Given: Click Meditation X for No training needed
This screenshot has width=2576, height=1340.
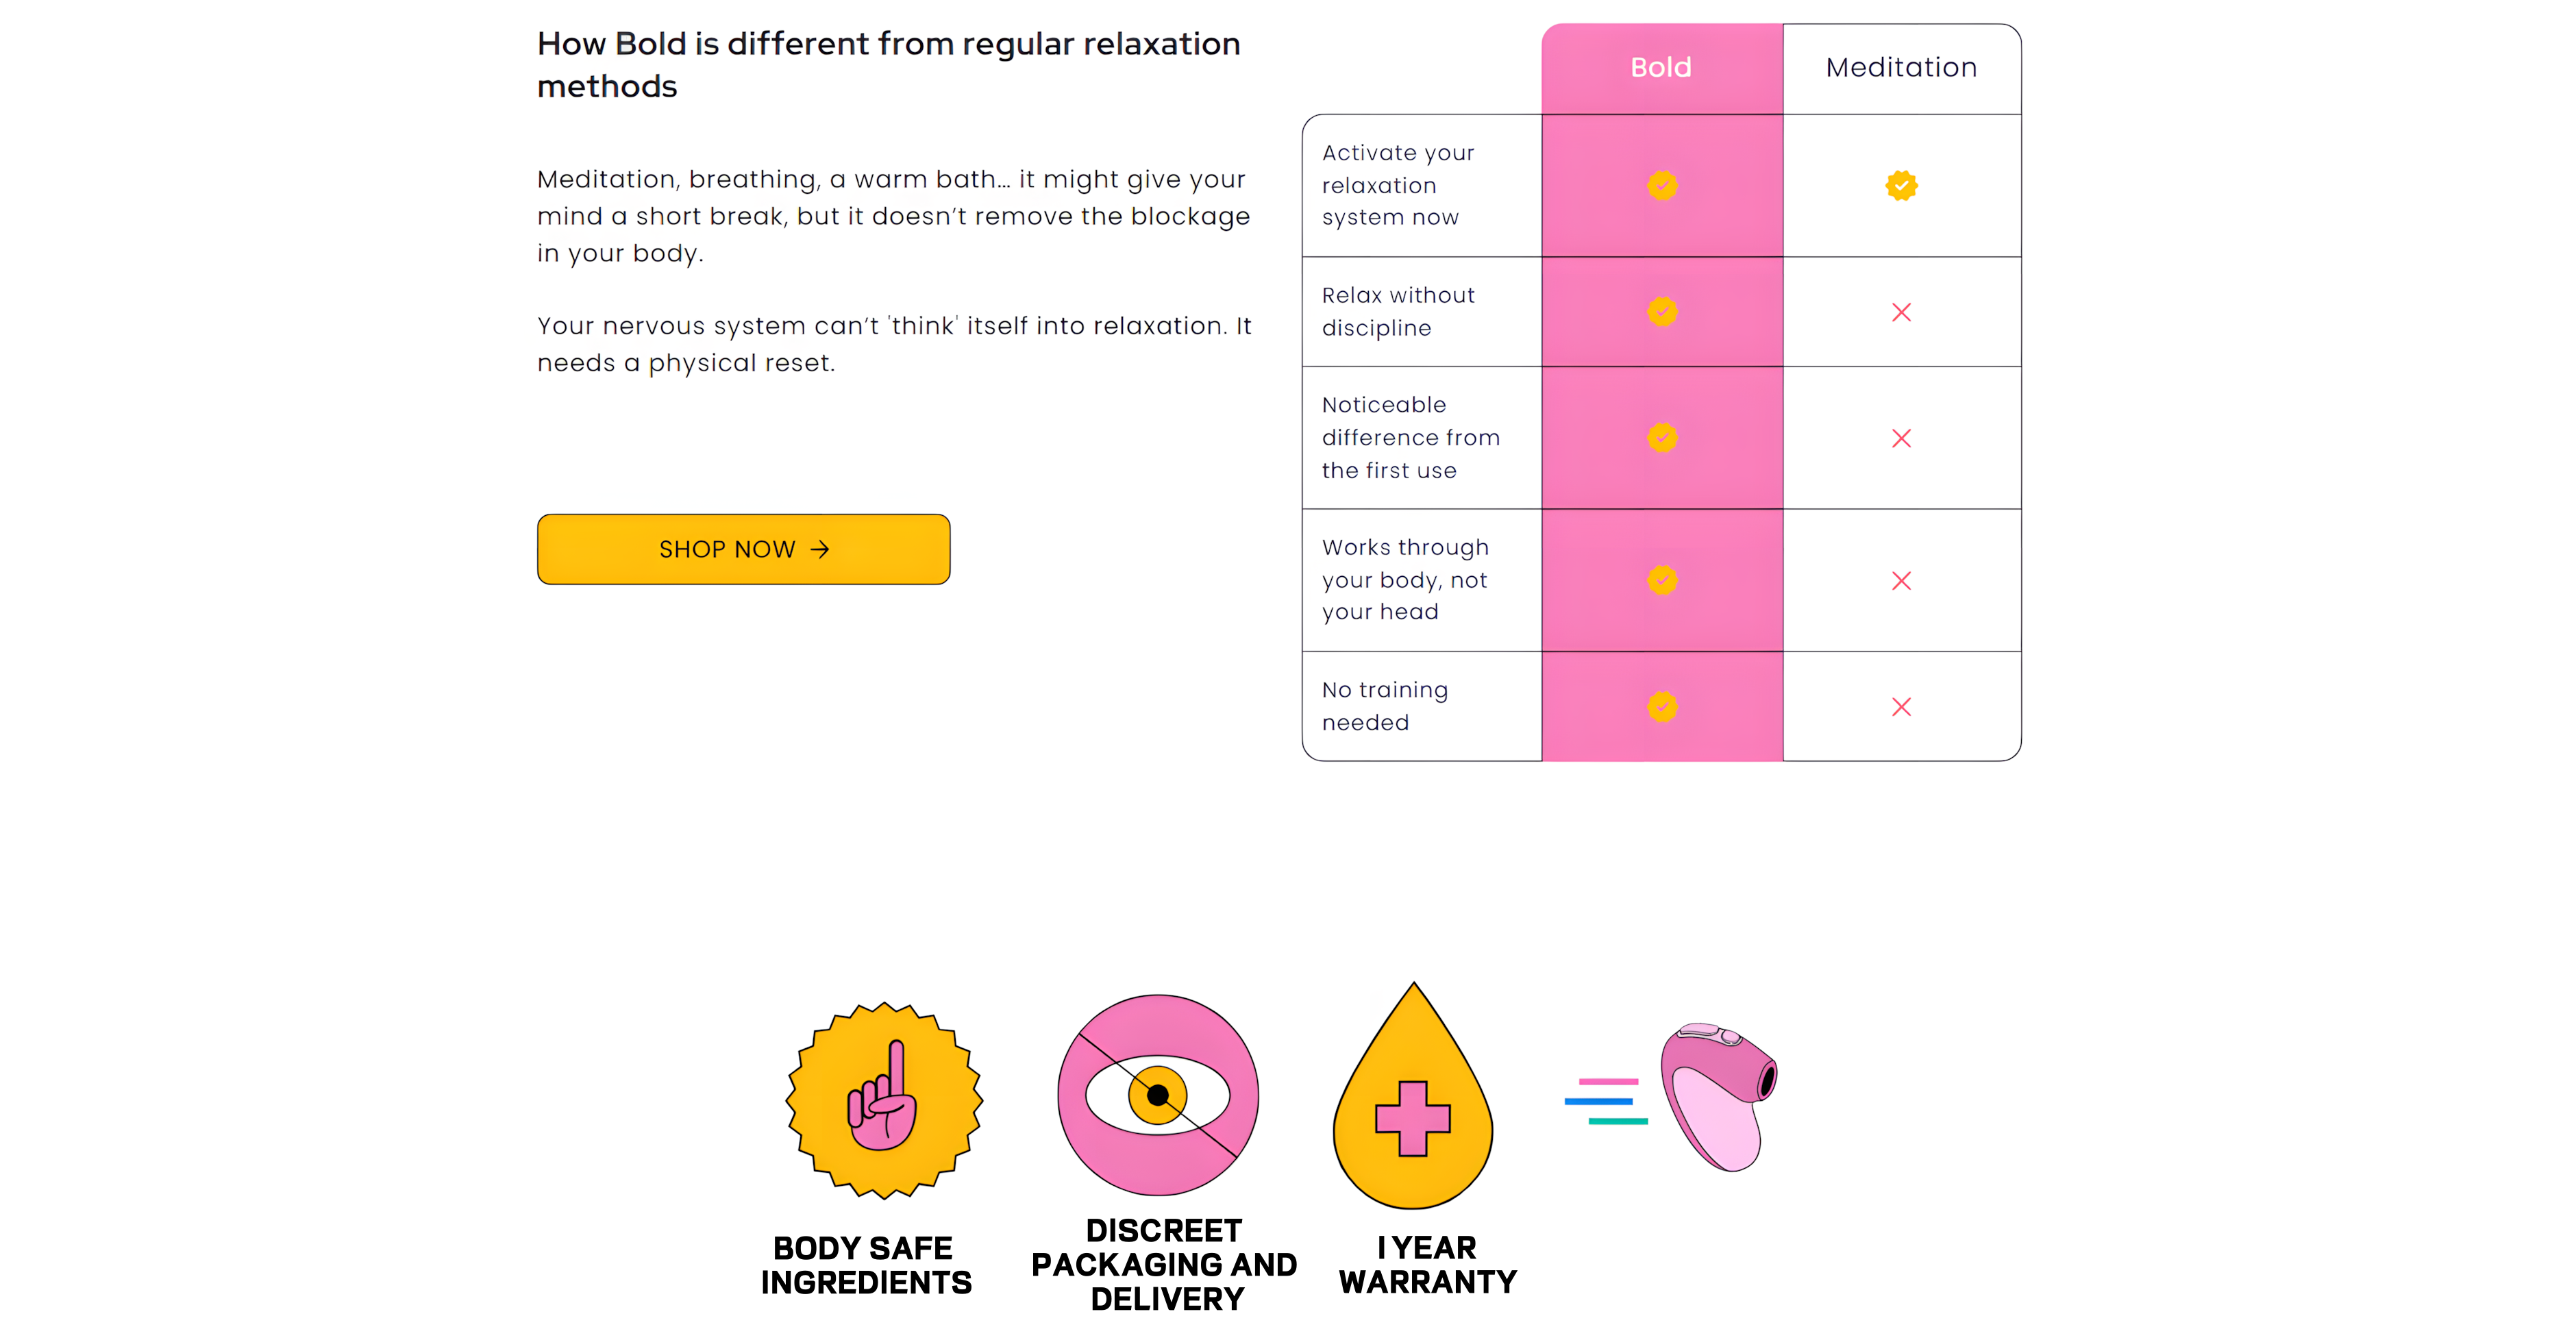Looking at the screenshot, I should click(1901, 707).
